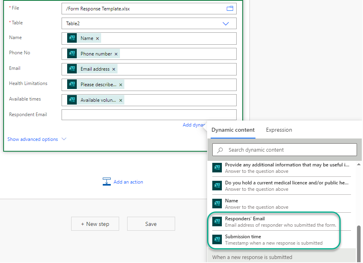Click the Add dynamic content link
The image size is (363, 263).
point(194,125)
